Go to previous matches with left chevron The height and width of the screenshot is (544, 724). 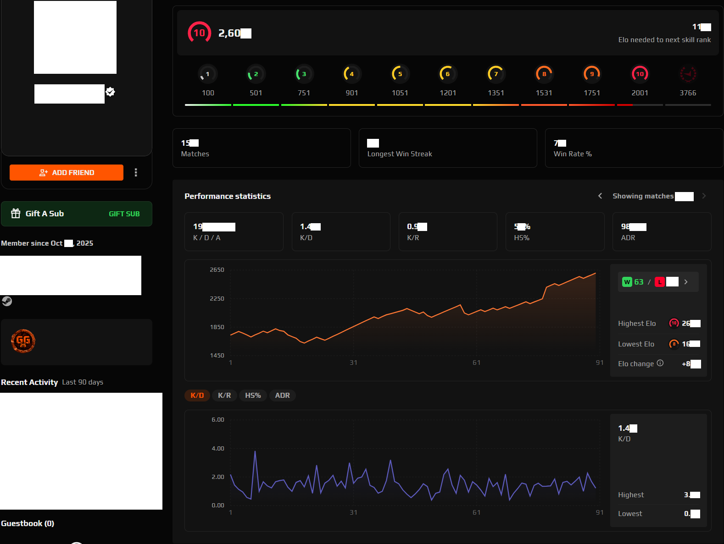point(600,196)
